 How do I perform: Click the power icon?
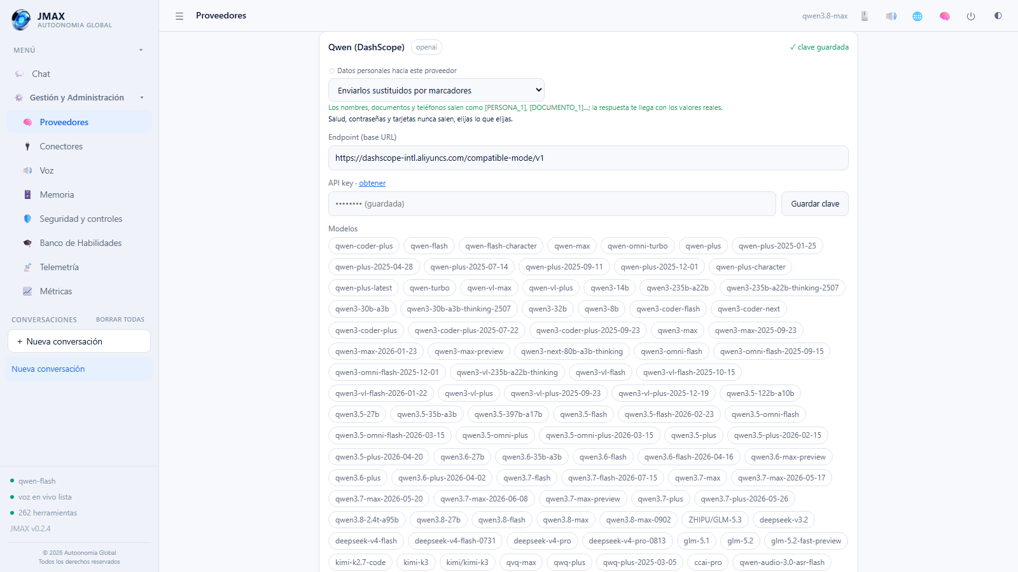(971, 16)
